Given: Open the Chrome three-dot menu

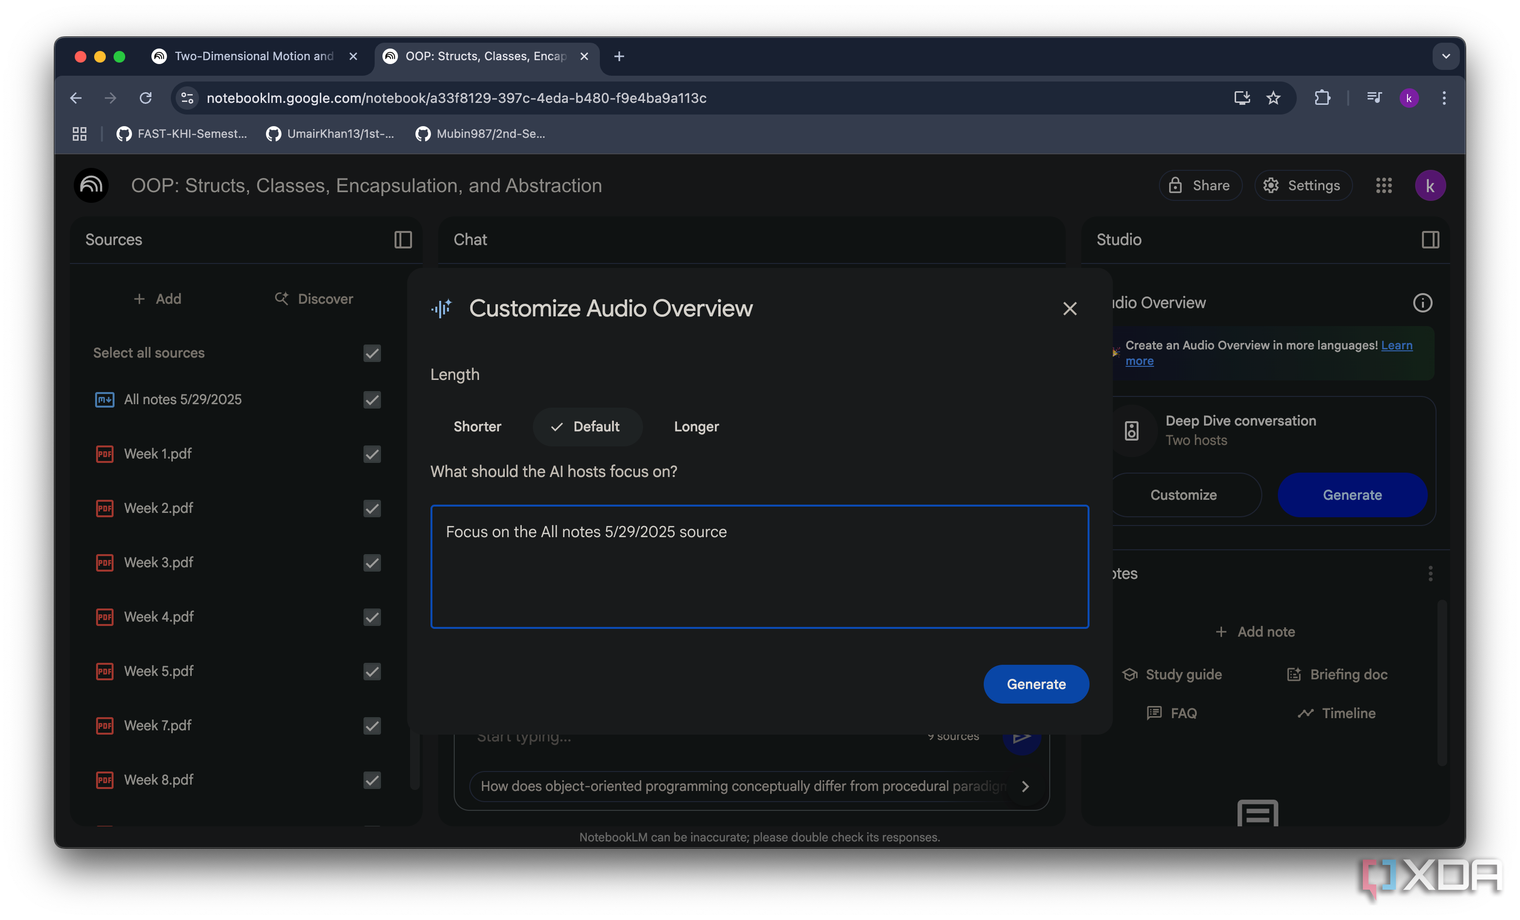Looking at the screenshot, I should tap(1443, 98).
